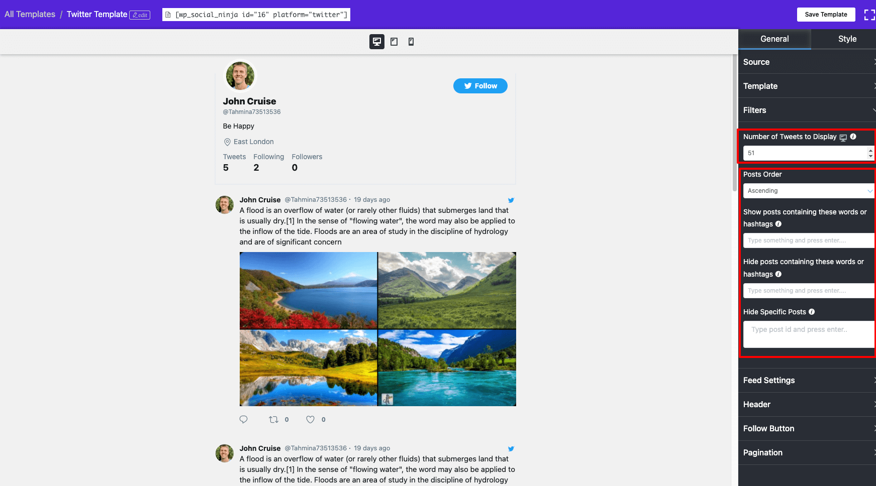
Task: Focus the Hide Specific Posts input
Action: (809, 334)
